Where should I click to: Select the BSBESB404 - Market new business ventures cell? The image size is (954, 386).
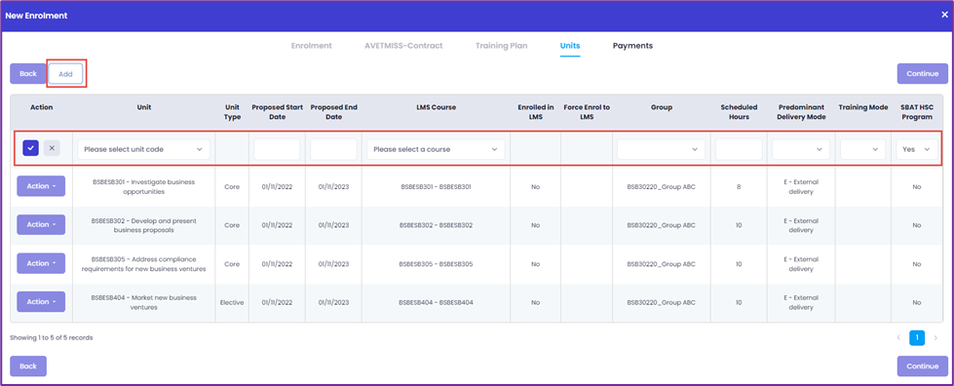[x=143, y=302]
